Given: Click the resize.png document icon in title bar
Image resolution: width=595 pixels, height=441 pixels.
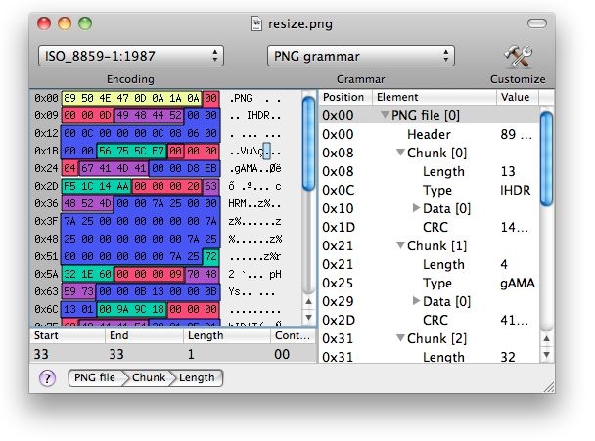Looking at the screenshot, I should pos(257,22).
